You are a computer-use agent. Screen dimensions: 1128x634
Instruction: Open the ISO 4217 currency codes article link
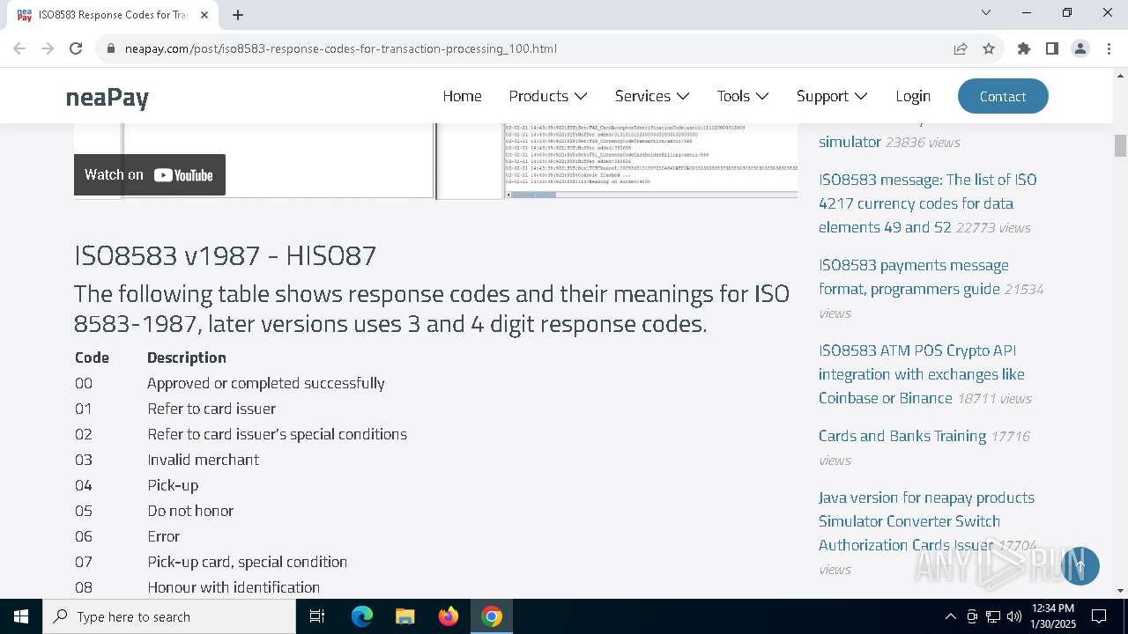point(927,203)
